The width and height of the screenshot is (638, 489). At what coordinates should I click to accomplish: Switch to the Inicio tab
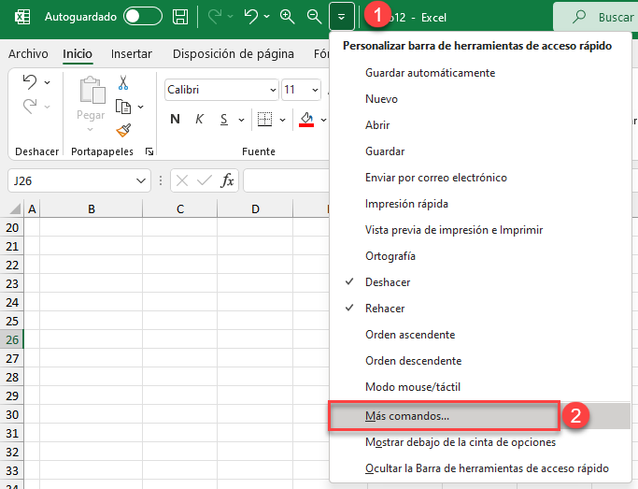coord(78,53)
